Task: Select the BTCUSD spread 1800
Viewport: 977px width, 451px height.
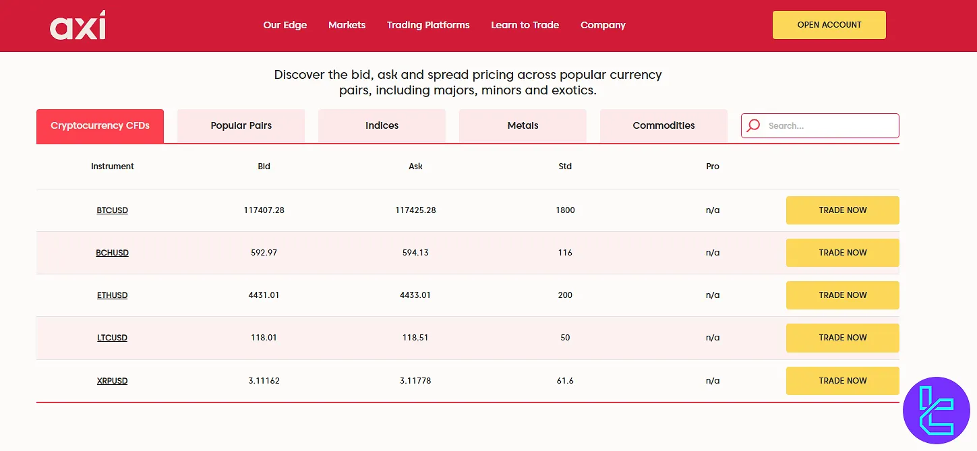Action: coord(565,210)
